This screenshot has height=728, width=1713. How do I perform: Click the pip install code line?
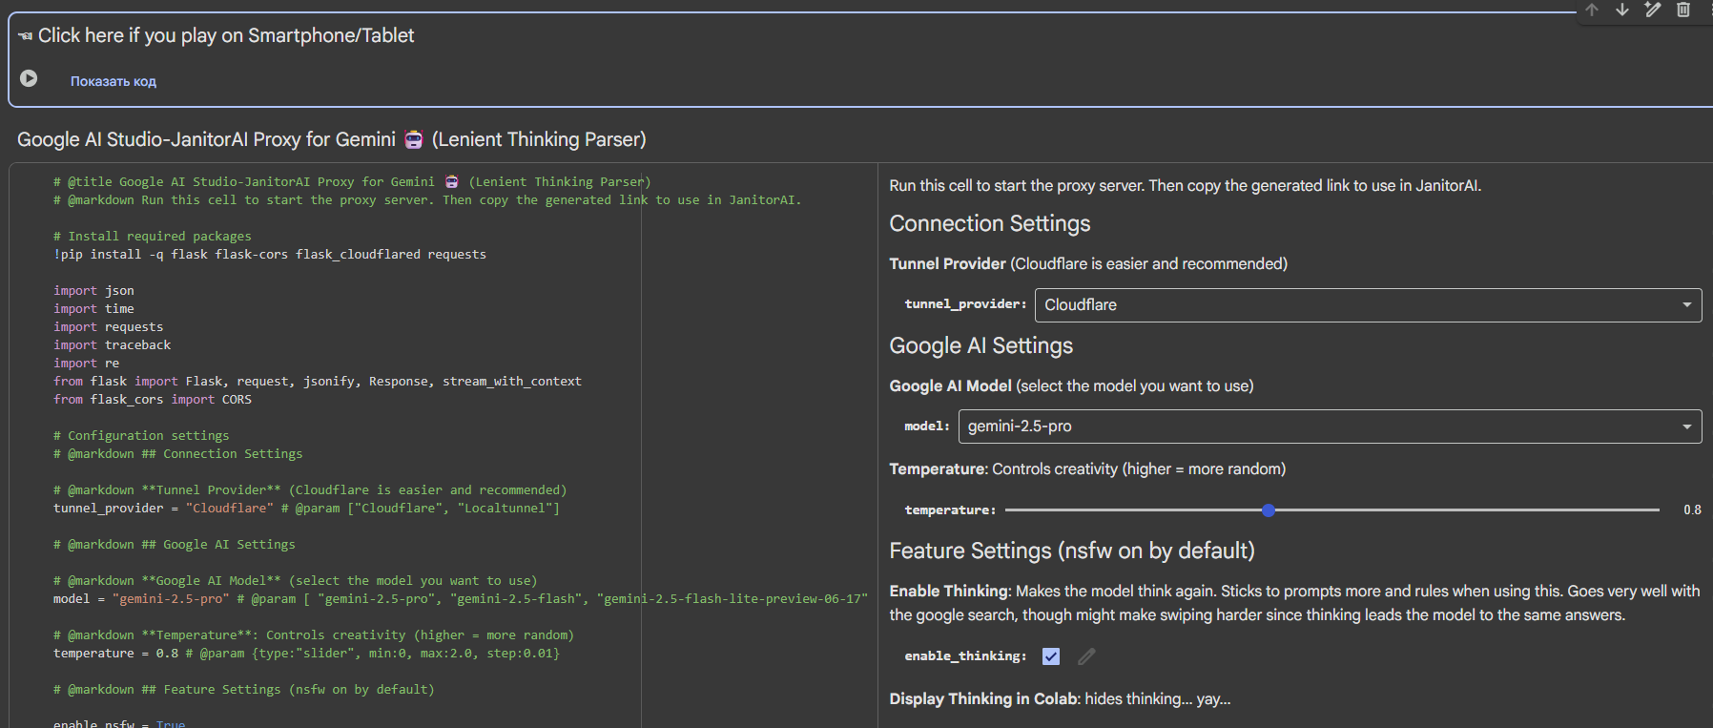pyautogui.click(x=270, y=255)
